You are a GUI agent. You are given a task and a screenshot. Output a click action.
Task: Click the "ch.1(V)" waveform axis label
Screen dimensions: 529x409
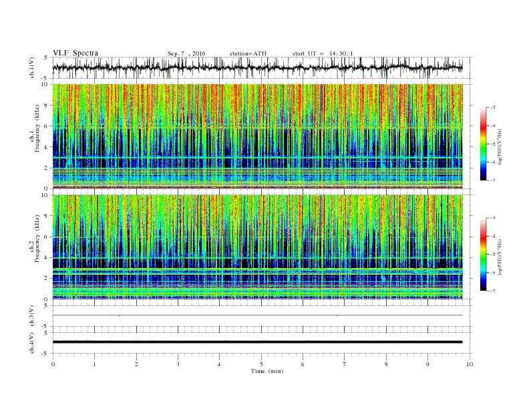[x=32, y=67]
